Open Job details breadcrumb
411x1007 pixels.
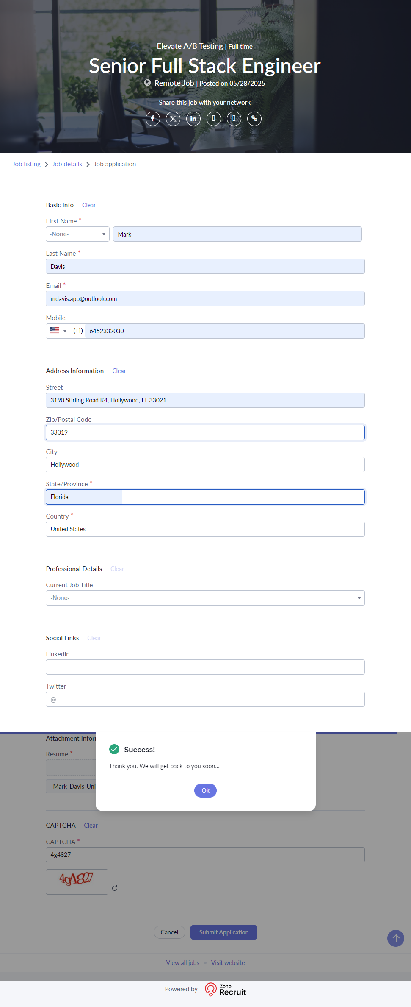pyautogui.click(x=67, y=164)
